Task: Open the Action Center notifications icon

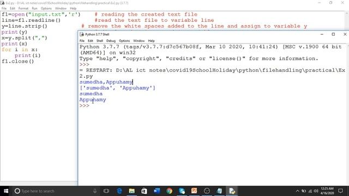Action: [340, 191]
